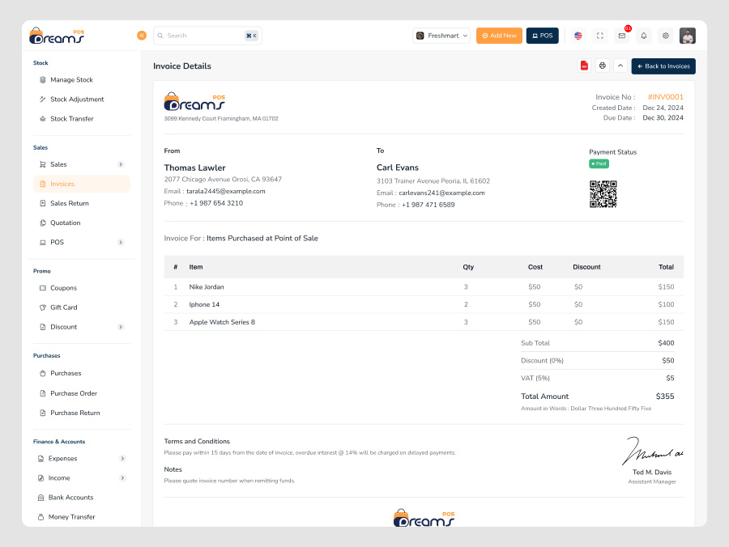729x547 pixels.
Task: Click the Paid status badge
Action: (x=599, y=163)
